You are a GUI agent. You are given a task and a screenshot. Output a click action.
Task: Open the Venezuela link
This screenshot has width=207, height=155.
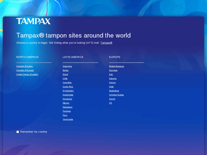[x=68, y=119]
